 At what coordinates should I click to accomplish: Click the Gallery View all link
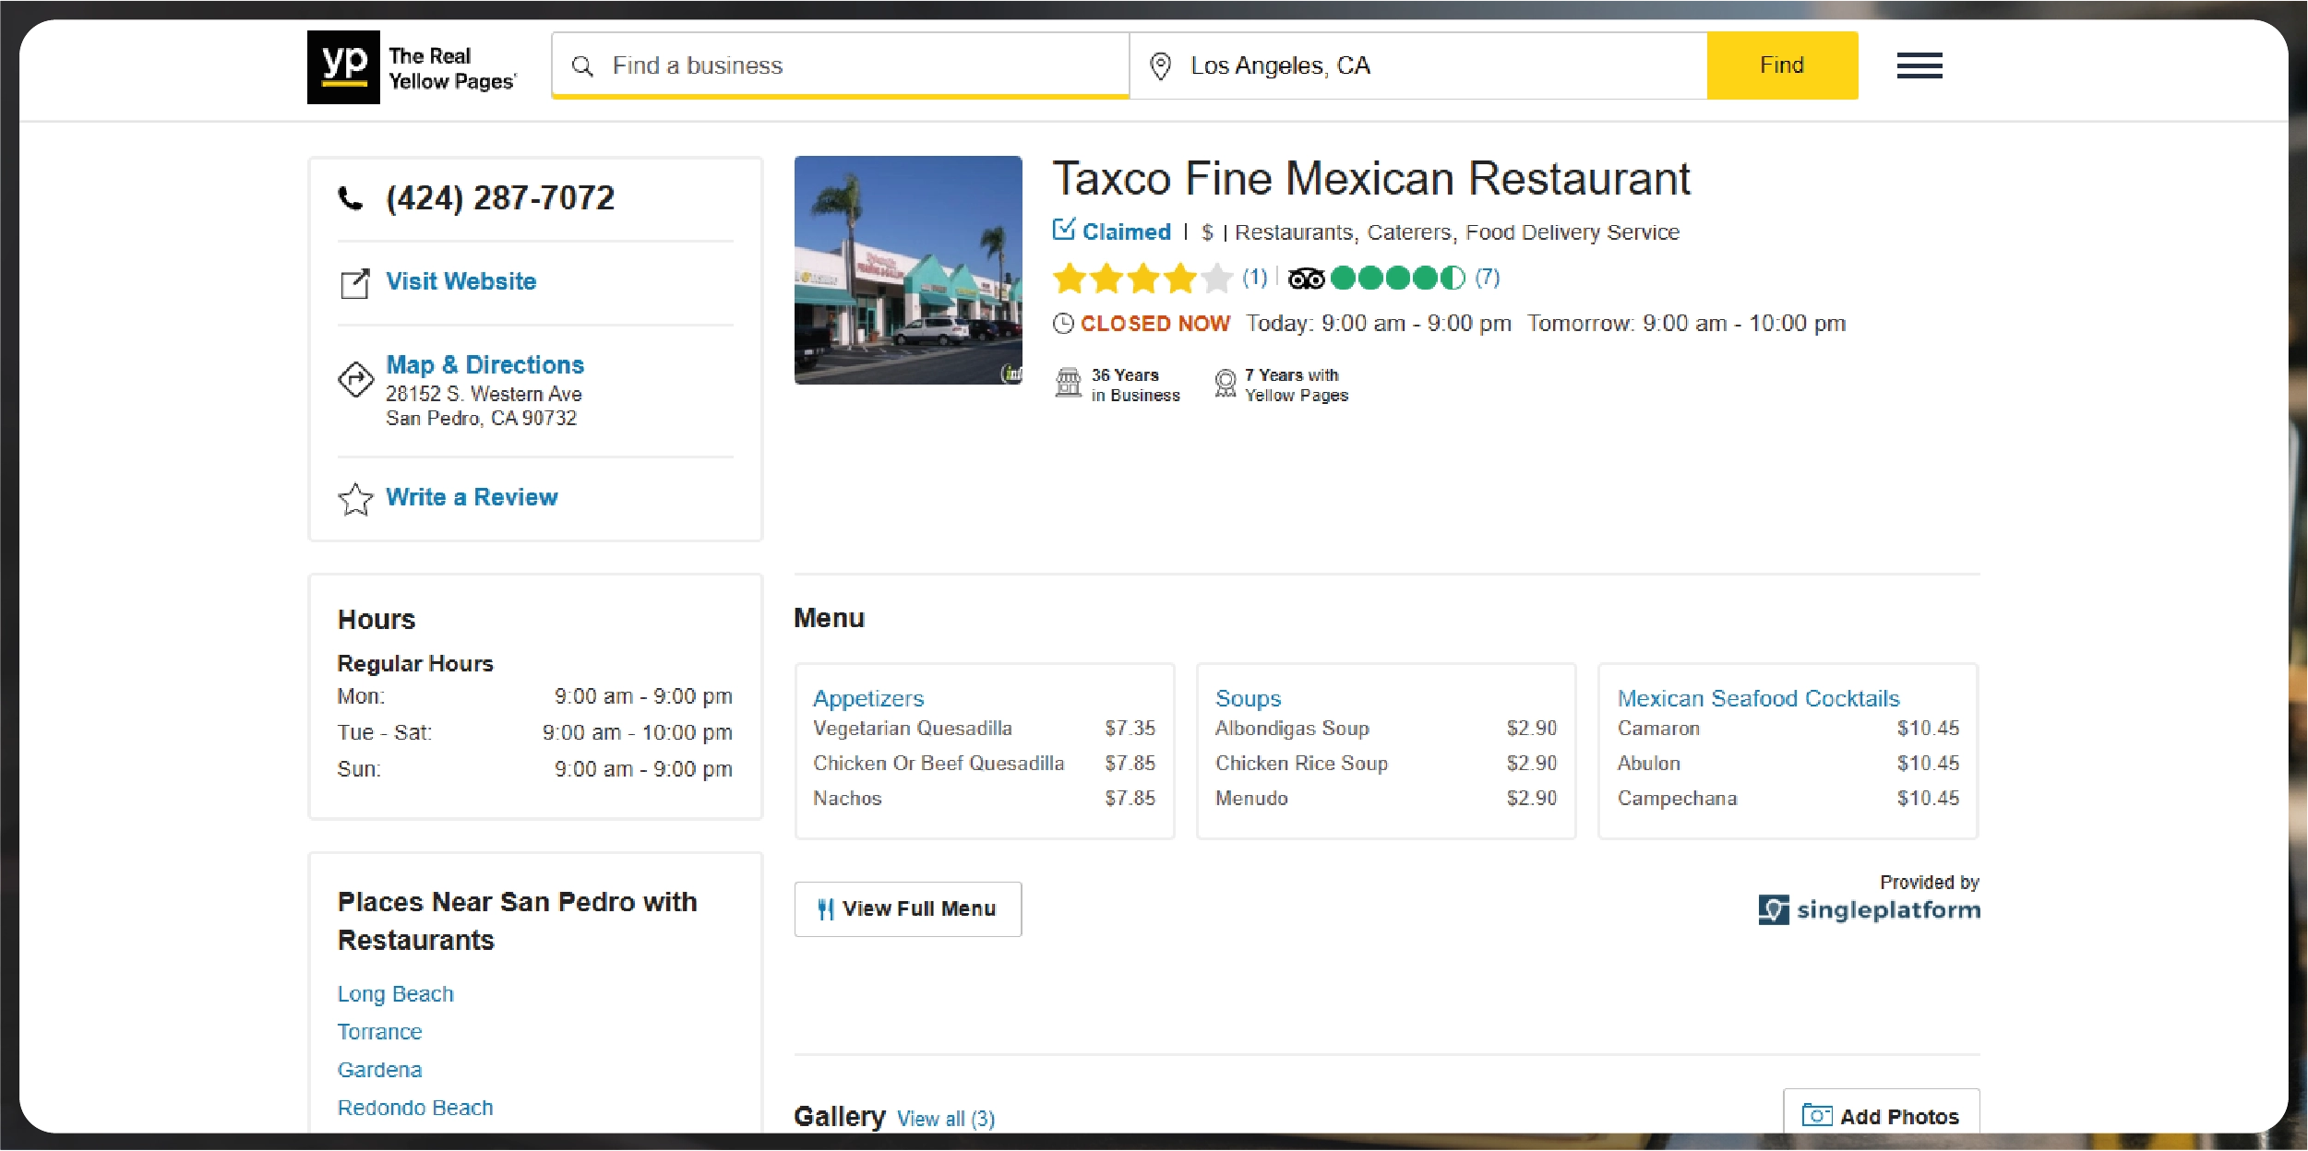(x=945, y=1119)
